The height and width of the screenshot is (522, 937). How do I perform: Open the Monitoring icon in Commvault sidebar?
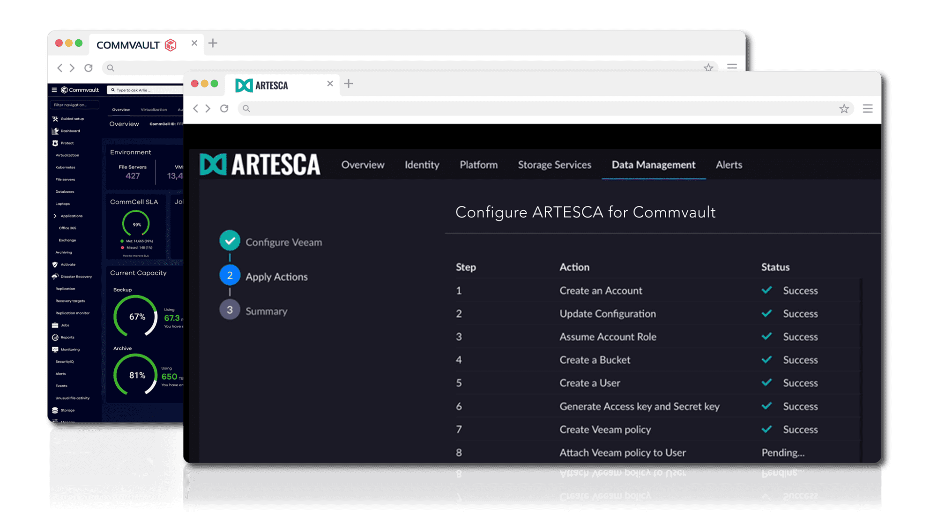click(55, 349)
